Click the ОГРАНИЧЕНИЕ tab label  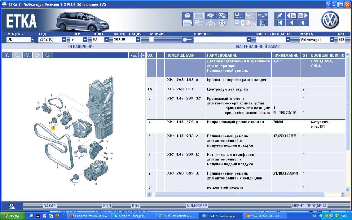click(x=81, y=47)
